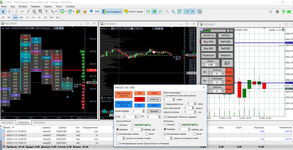Increase Имбаланс timer seconds spinner
This screenshot has height=150, width=293.
(189, 128)
